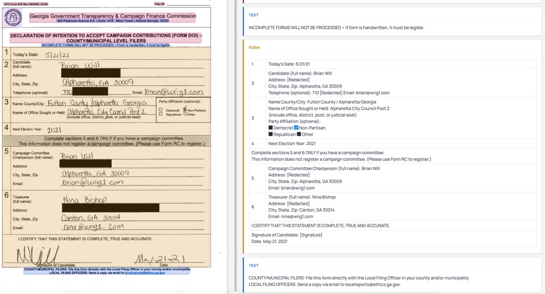The image size is (545, 294).
Task: Select the TEXT label above COUNTY/MUNICIPAL FILERS block
Action: pyautogui.click(x=253, y=265)
